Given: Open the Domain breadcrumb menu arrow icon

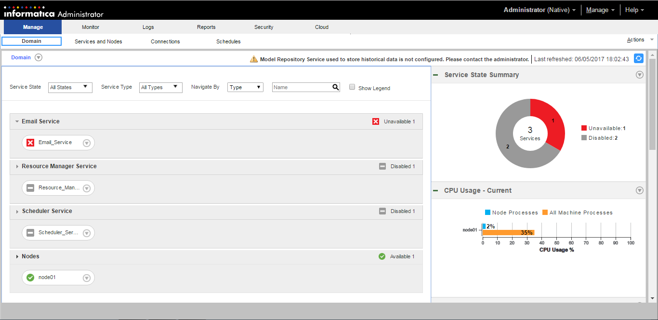Looking at the screenshot, I should click(x=39, y=57).
